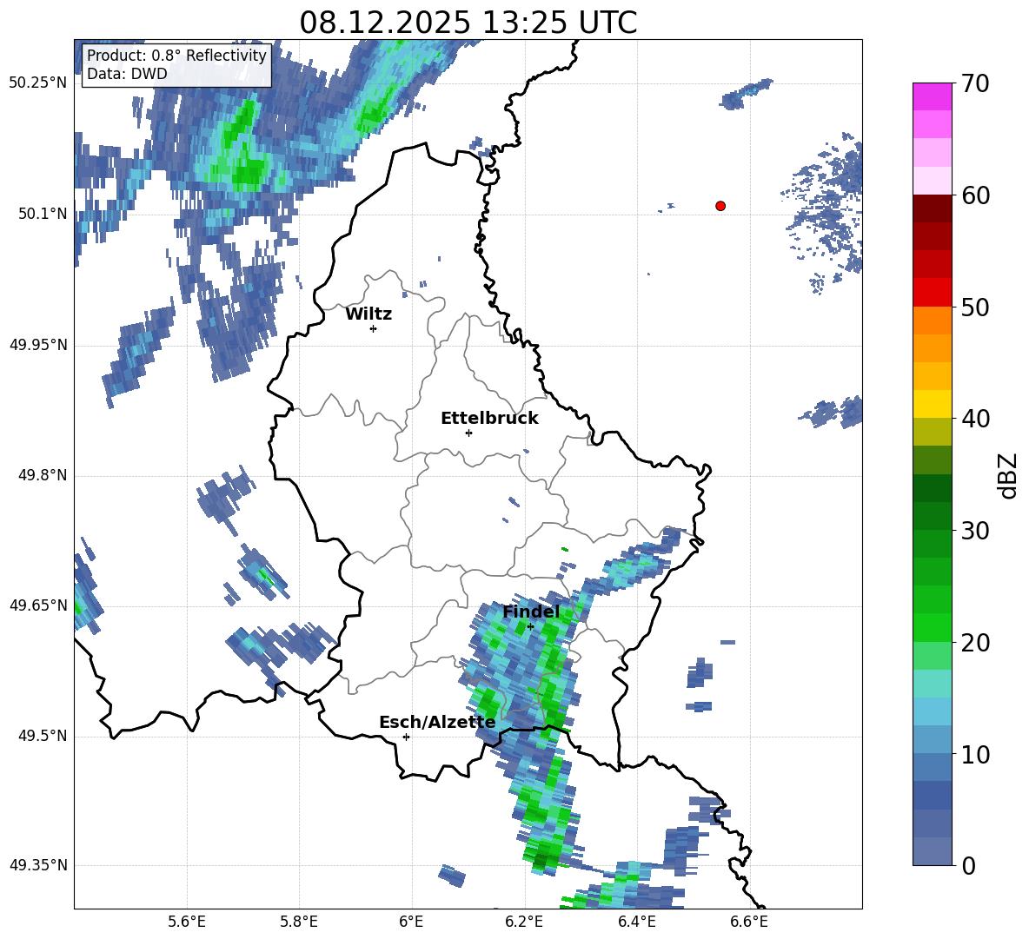
Task: Click the dBZ colorbar unit label
Action: point(1008,475)
